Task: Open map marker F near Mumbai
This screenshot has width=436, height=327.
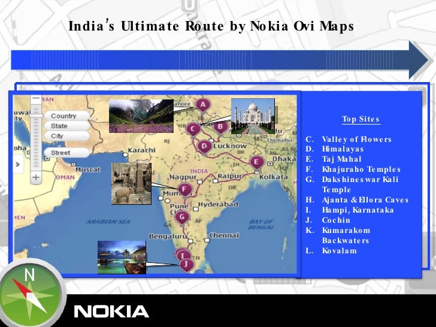Action: point(184,190)
